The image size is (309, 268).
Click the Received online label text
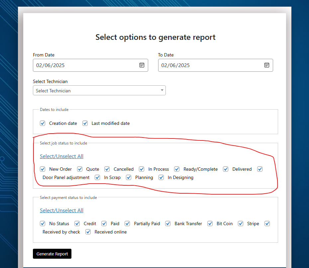[x=111, y=232]
